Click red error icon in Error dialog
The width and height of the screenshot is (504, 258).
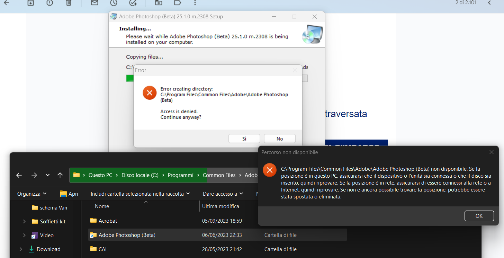click(150, 92)
